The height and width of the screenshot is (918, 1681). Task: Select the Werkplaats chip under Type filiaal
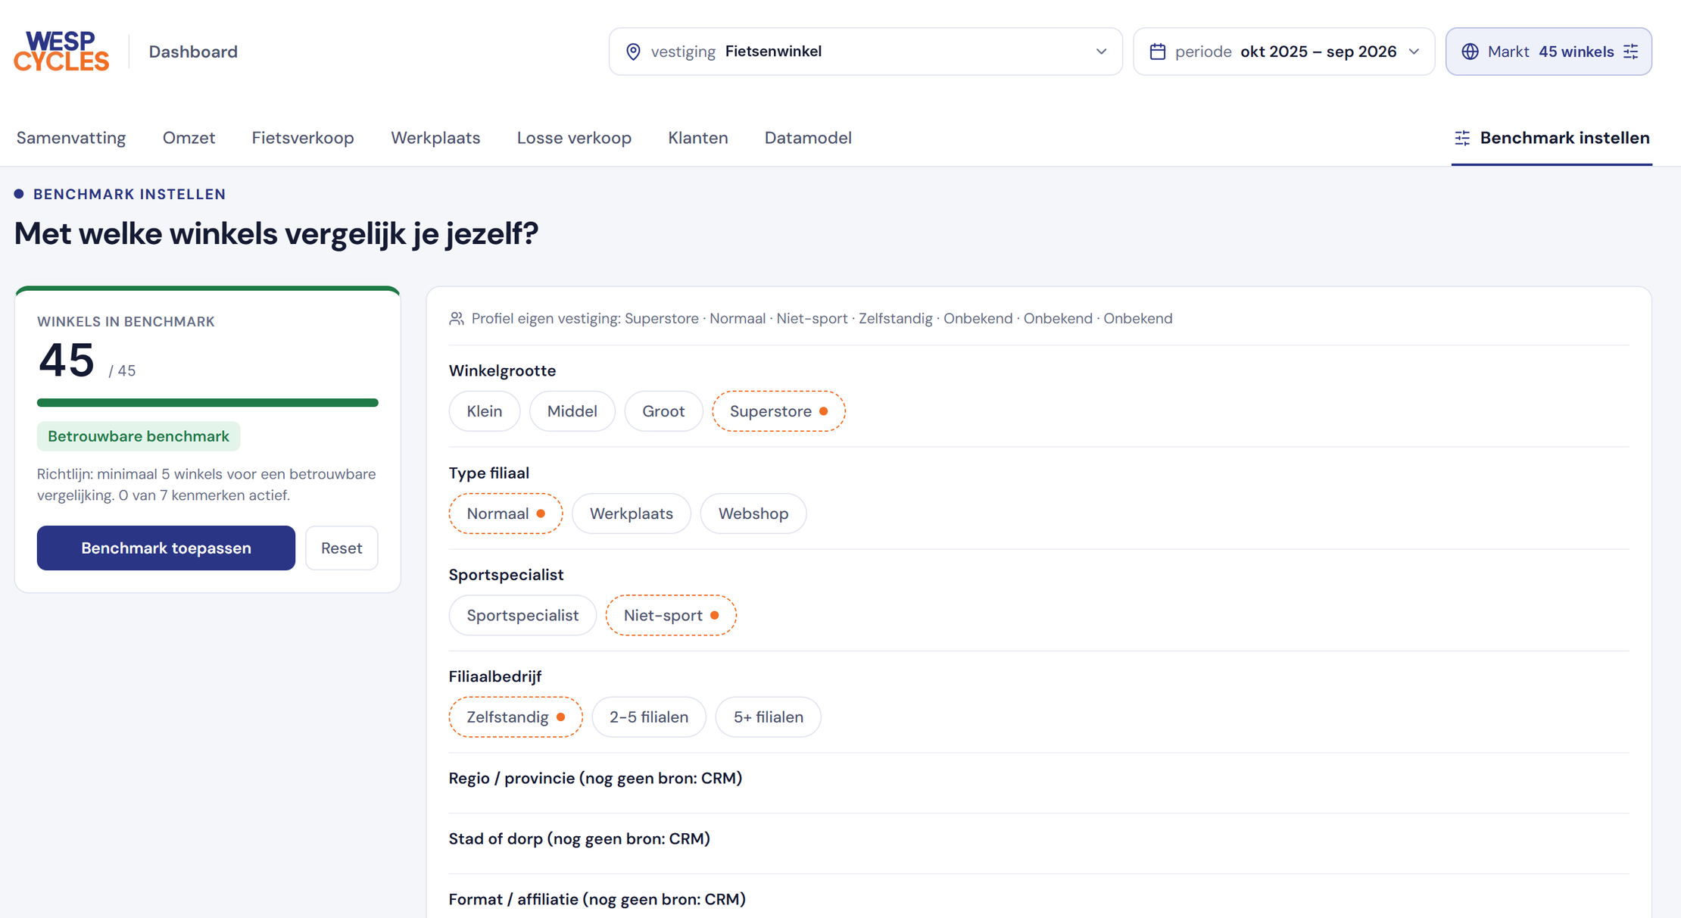(632, 514)
